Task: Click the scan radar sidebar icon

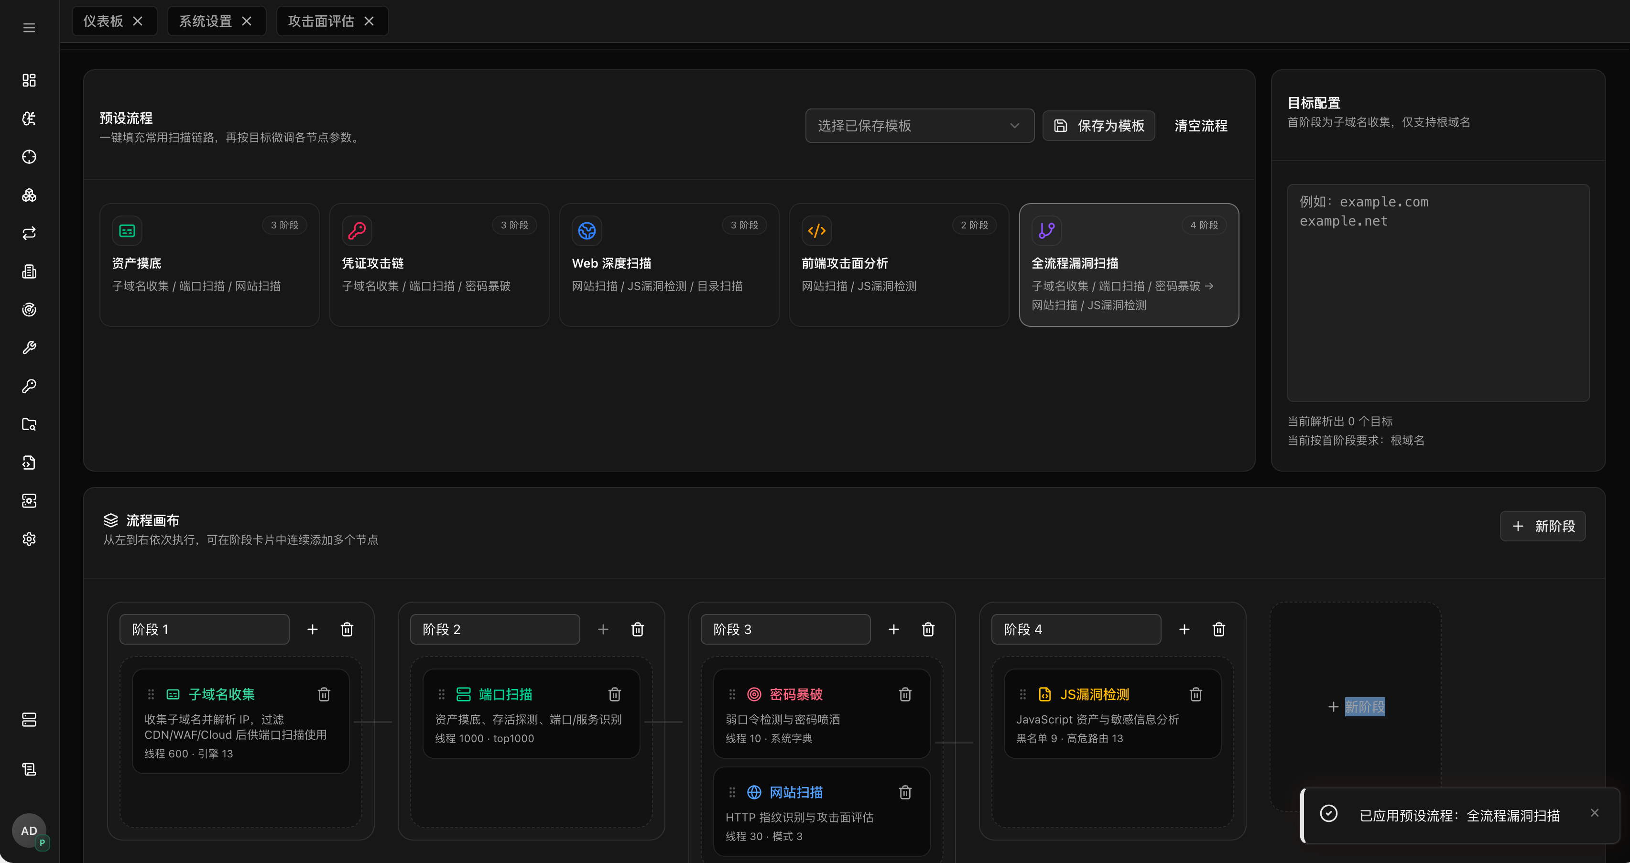Action: [29, 310]
